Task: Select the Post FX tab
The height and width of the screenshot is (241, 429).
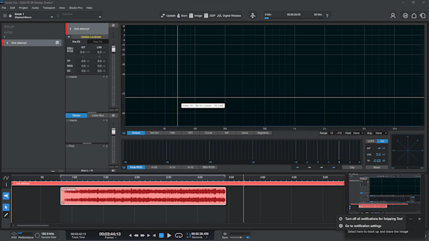Action: [98, 42]
